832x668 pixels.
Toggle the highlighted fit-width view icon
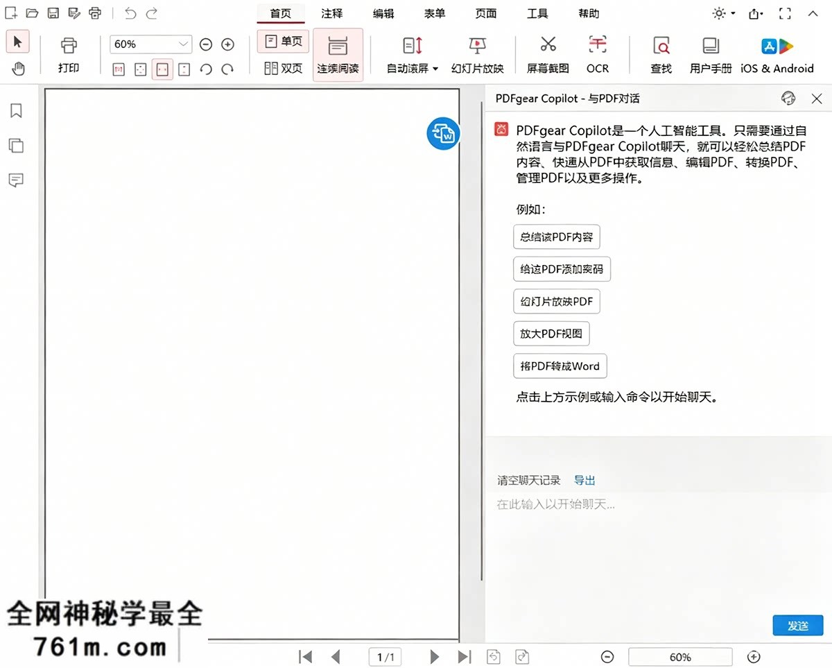tap(162, 69)
